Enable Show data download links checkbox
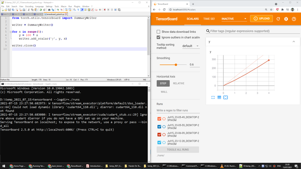301x169 pixels. (158, 32)
